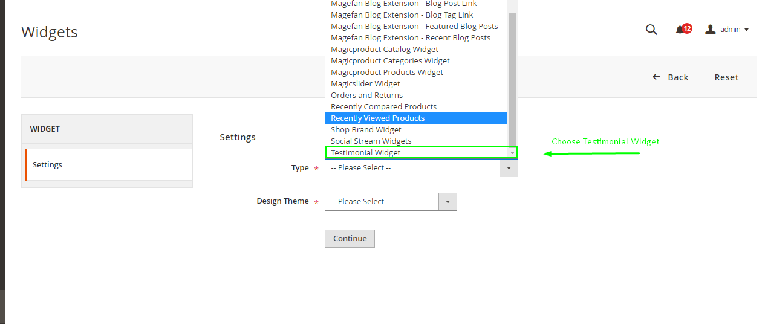The width and height of the screenshot is (765, 324).
Task: Click the Back arrow button
Action: tap(670, 77)
